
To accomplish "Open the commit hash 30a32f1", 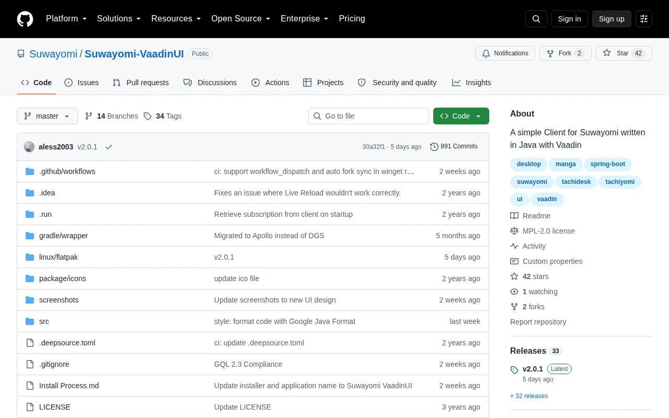I will (x=374, y=147).
